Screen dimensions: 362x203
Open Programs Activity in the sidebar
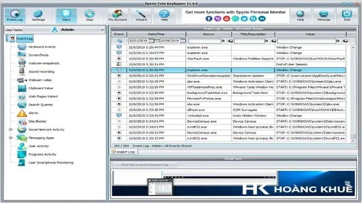tap(42, 154)
